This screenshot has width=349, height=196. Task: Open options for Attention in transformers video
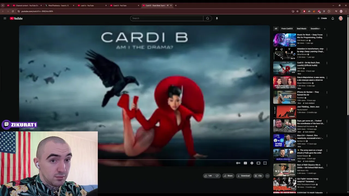click(x=327, y=49)
